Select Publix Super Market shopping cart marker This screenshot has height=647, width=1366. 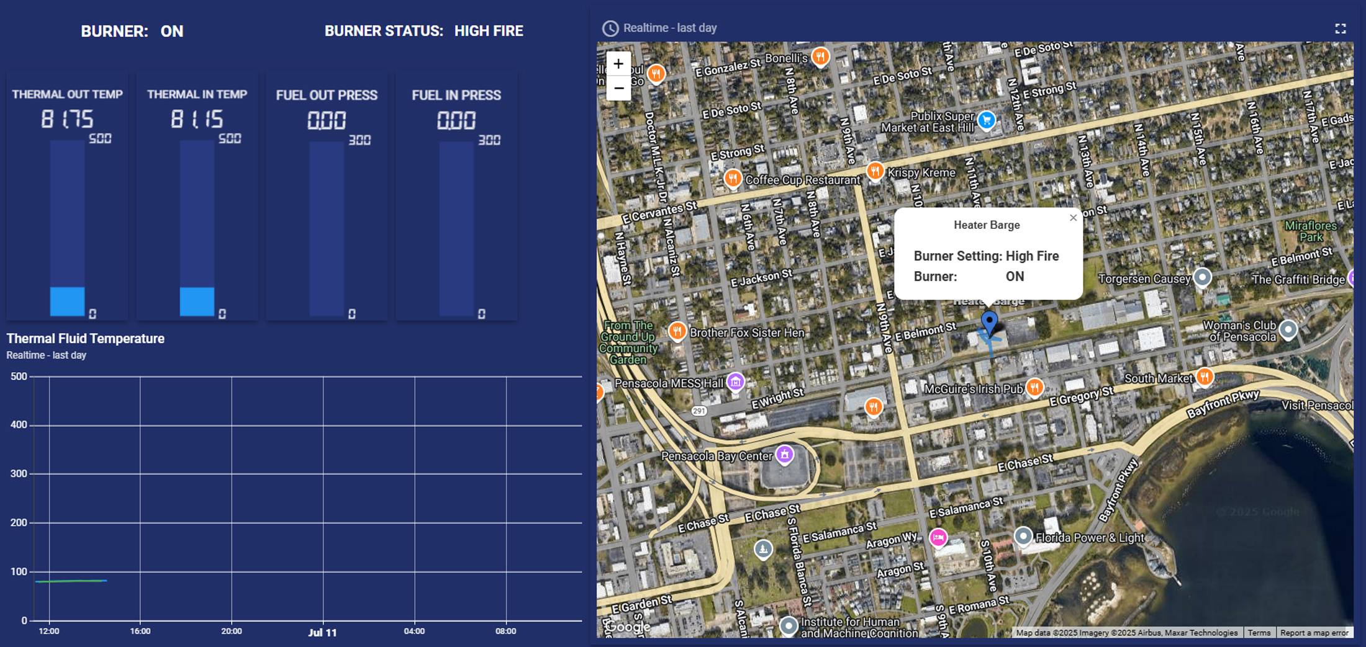click(x=986, y=120)
